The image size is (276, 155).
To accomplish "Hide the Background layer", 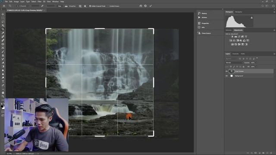I will coord(226,76).
